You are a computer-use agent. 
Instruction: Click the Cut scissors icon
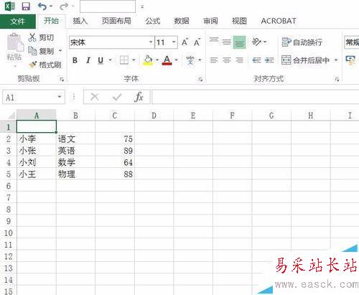click(x=32, y=37)
